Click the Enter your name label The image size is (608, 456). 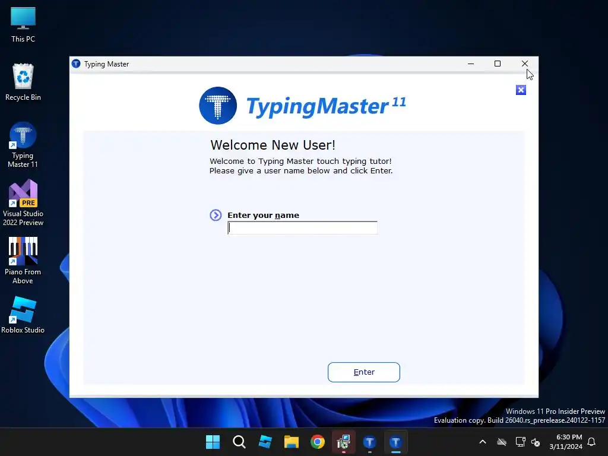263,215
